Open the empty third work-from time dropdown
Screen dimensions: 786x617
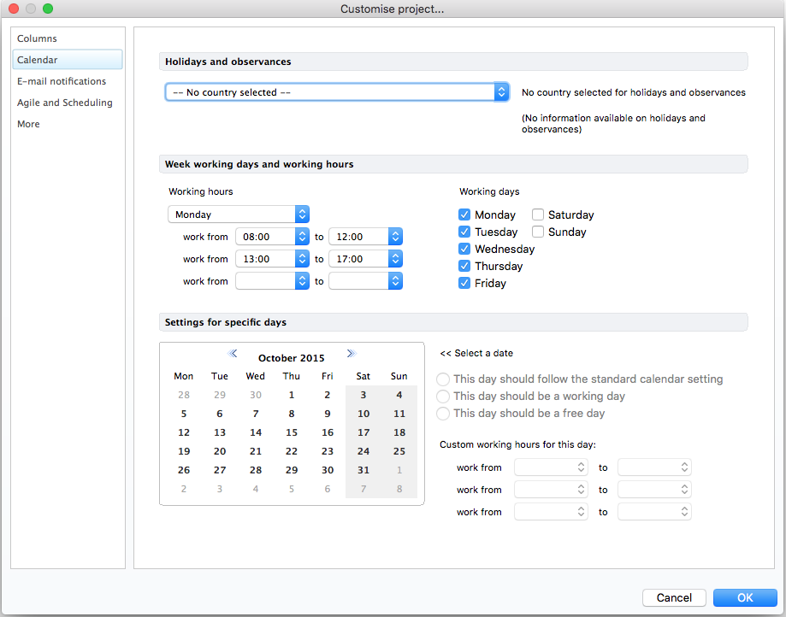pos(272,281)
